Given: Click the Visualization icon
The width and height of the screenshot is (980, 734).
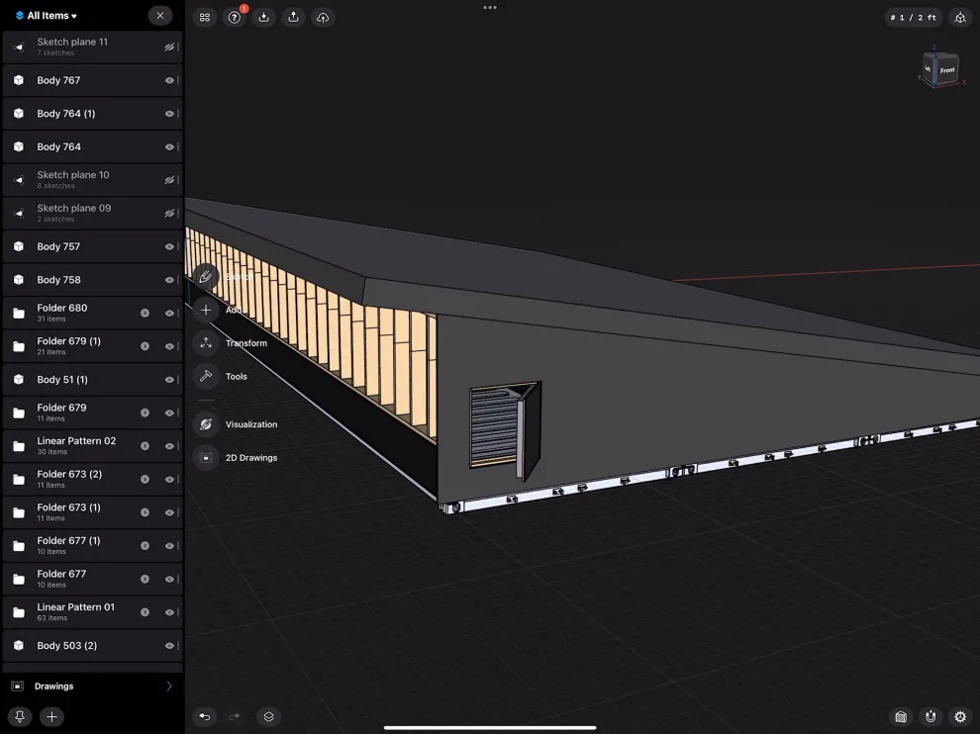Looking at the screenshot, I should click(x=206, y=424).
